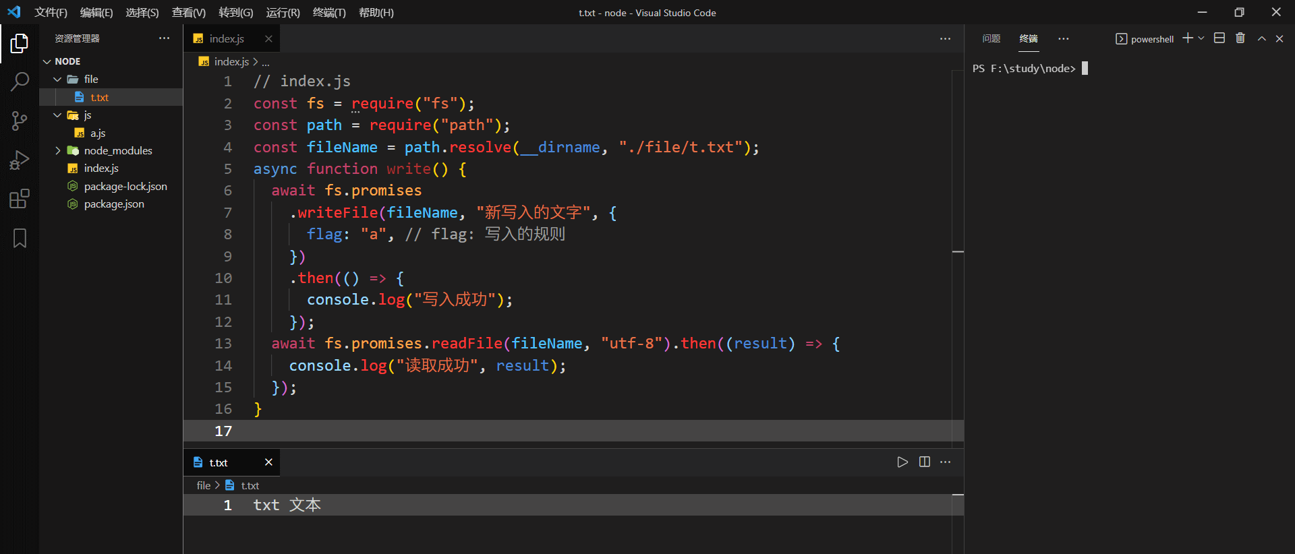Open the 选择(S) menu

[x=142, y=12]
